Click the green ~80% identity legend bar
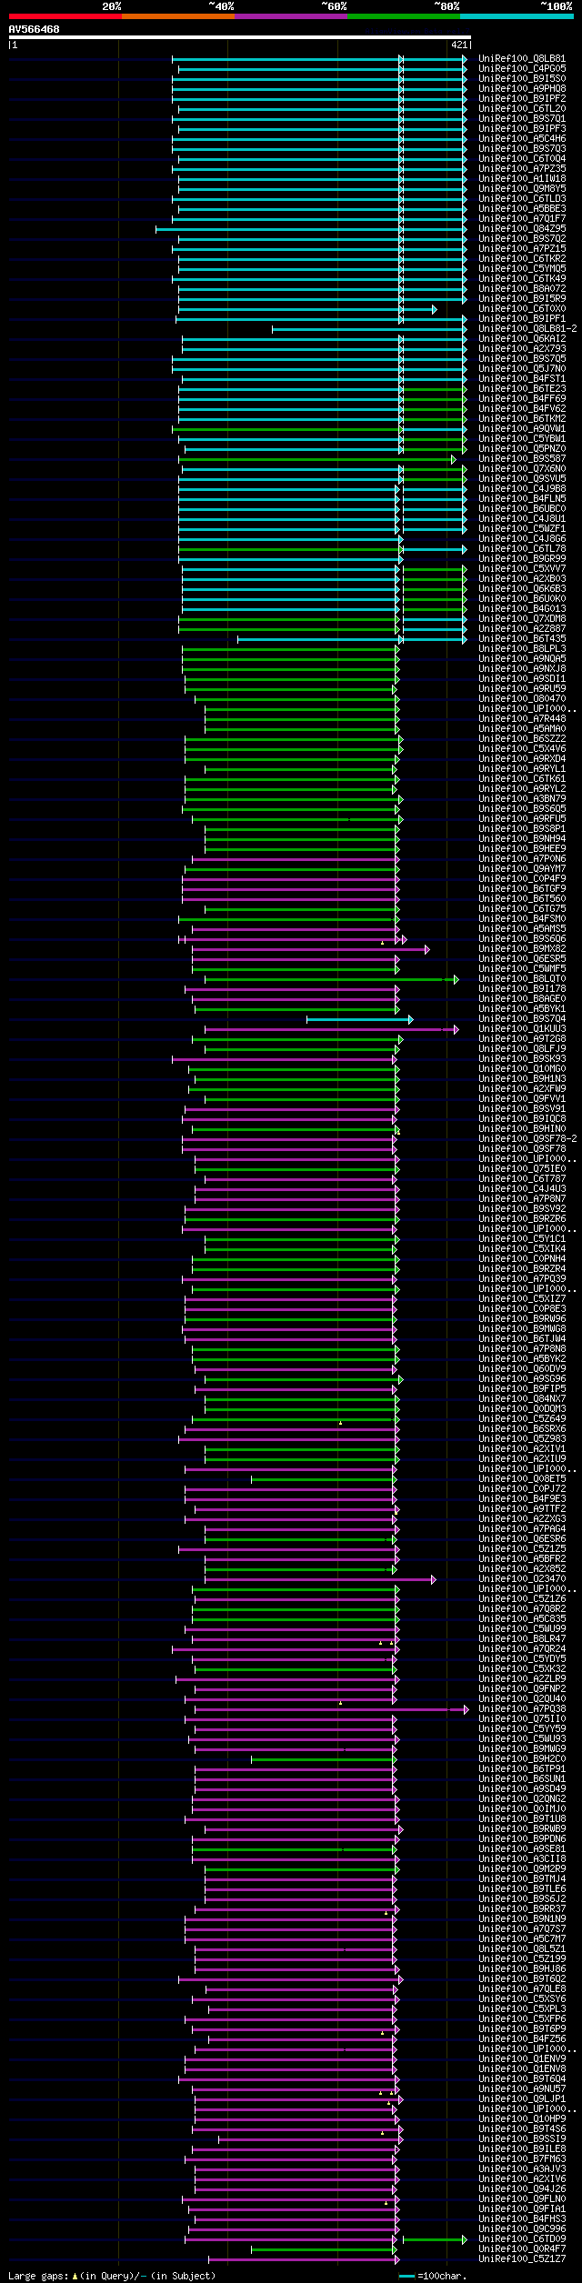Screen dimensions: 582x2283 coord(404,16)
